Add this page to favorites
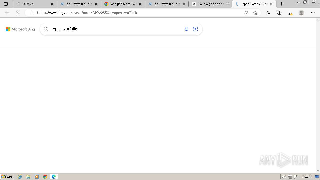 (255, 13)
